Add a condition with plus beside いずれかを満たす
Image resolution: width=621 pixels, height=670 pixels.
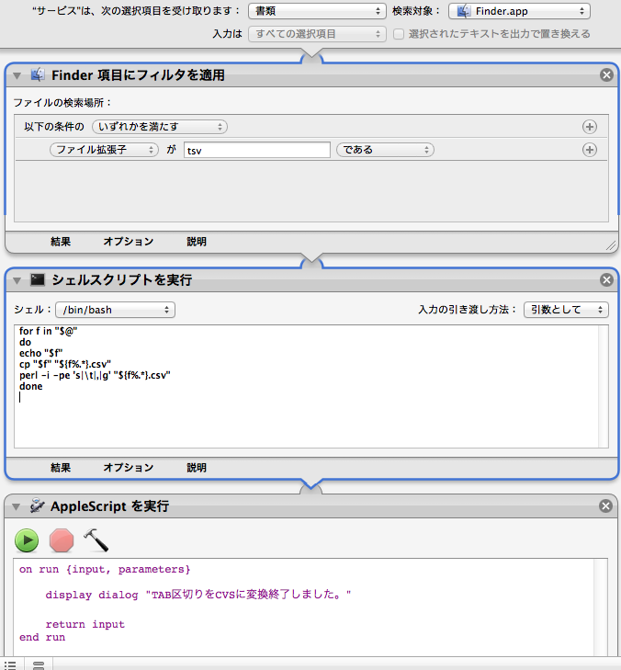click(590, 127)
